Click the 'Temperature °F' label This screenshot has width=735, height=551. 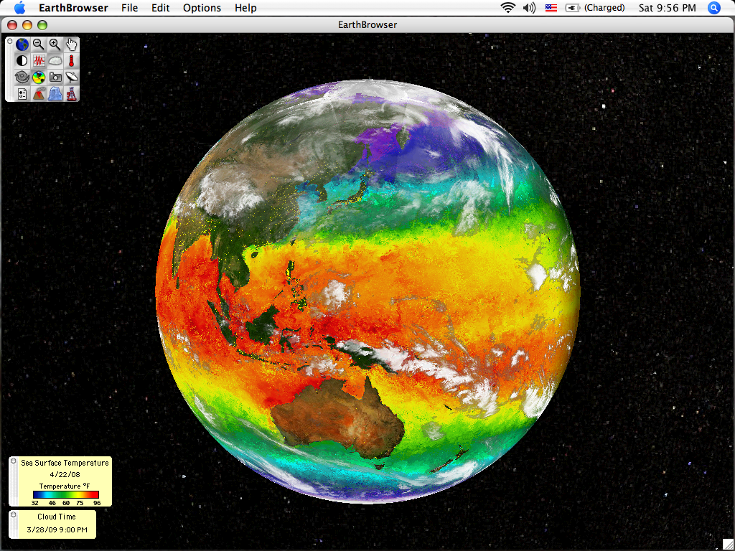click(65, 486)
